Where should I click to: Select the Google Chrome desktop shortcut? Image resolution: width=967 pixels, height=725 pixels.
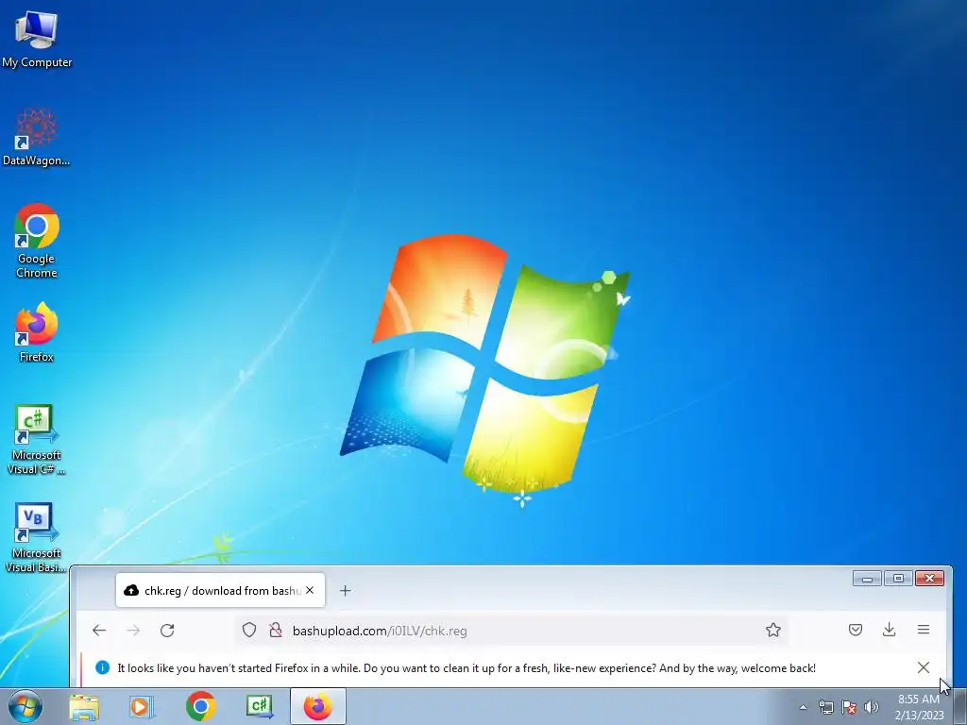[x=37, y=241]
